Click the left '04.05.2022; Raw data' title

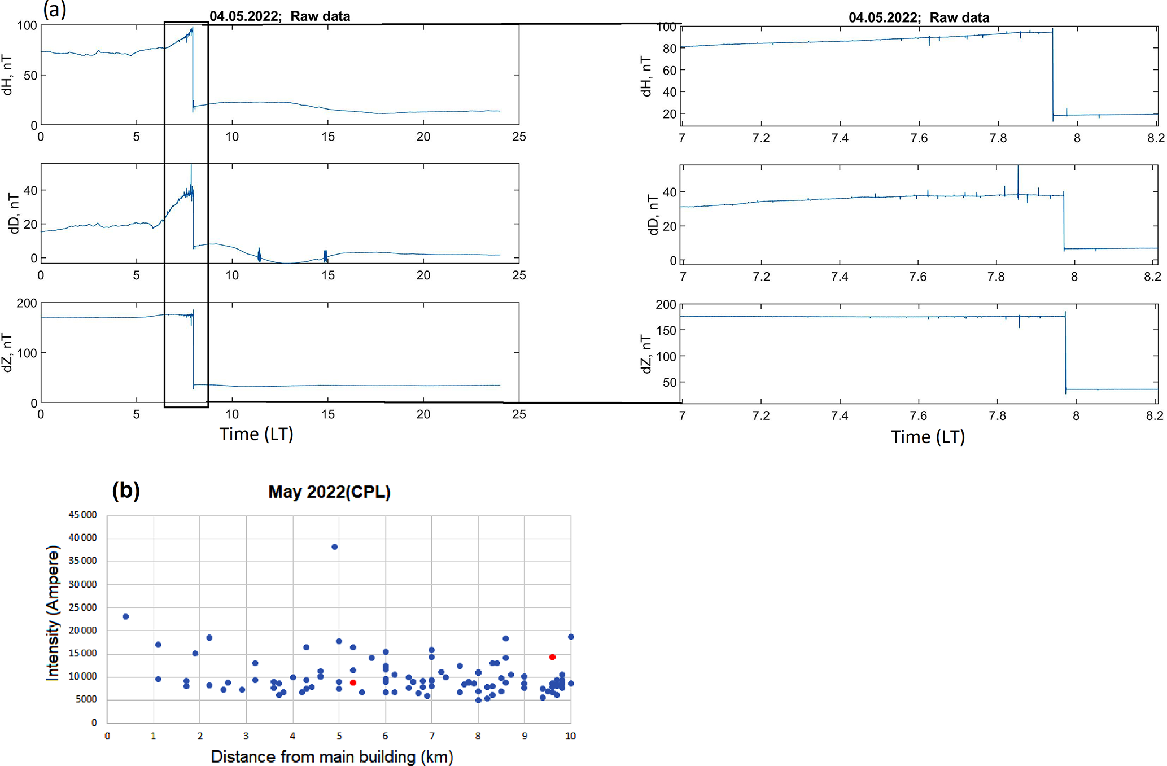279,16
